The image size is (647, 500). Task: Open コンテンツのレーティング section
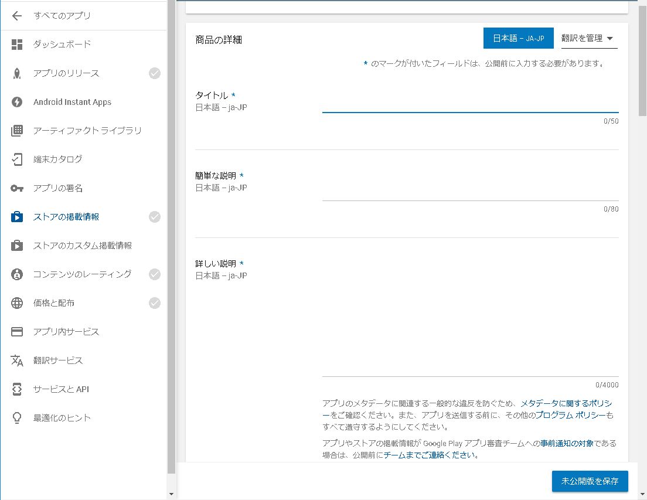point(82,274)
